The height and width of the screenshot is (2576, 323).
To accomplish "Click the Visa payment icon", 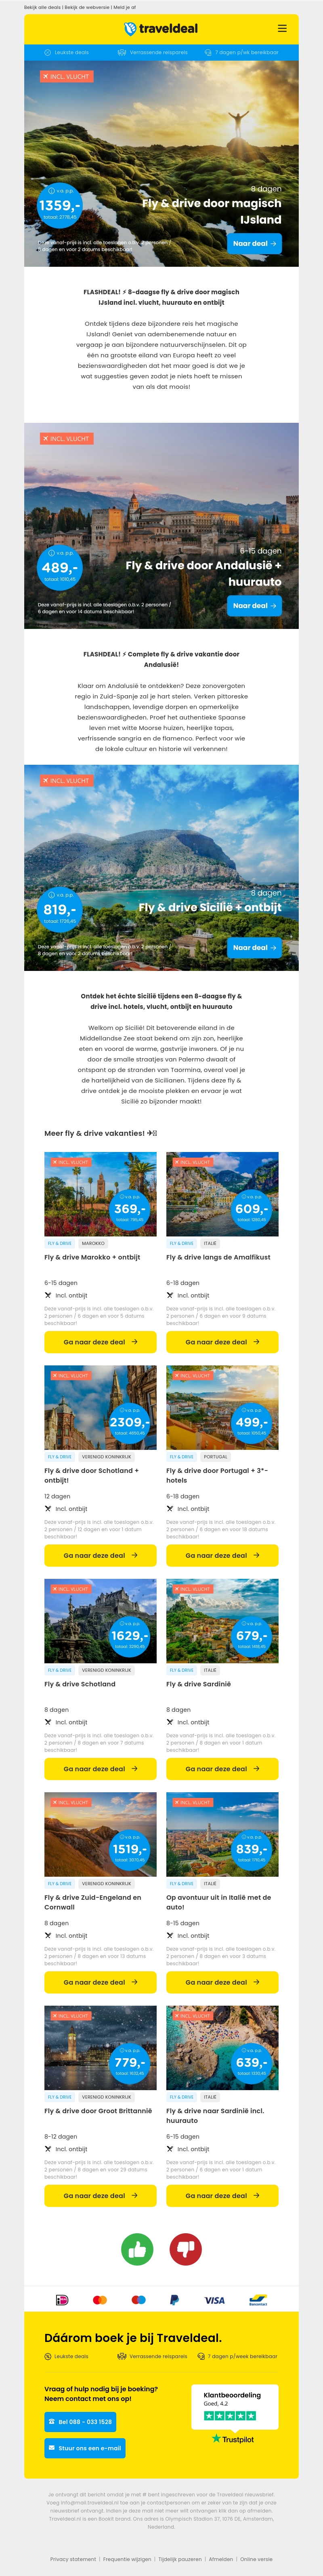I will (x=214, y=2300).
